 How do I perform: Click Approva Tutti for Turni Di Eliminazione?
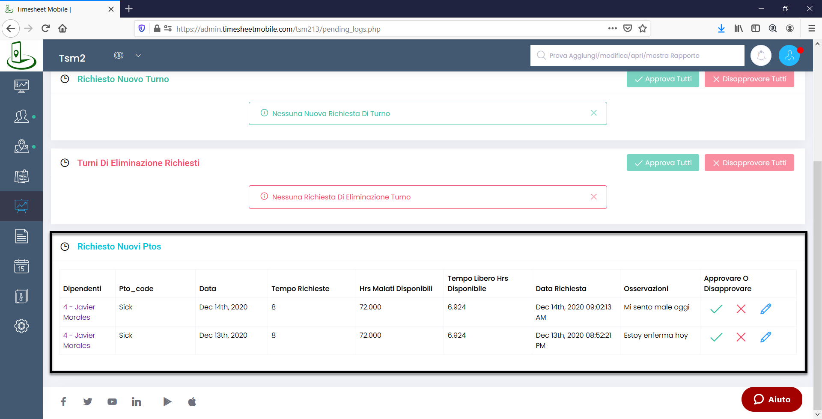(662, 163)
